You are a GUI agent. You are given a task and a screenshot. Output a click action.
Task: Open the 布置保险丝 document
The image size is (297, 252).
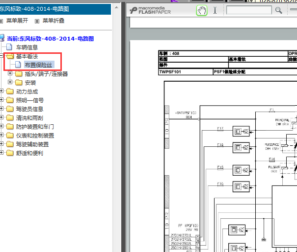(38, 65)
